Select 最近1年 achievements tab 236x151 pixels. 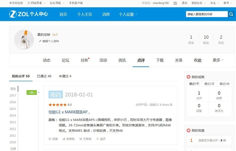point(224,84)
